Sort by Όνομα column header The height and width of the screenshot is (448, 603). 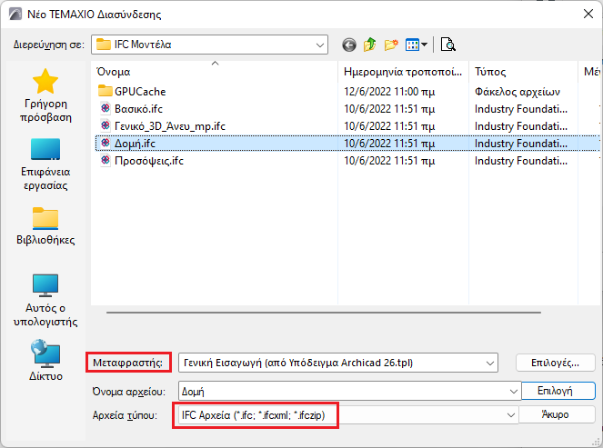pos(215,72)
